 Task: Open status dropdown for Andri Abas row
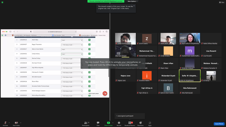point(72,40)
